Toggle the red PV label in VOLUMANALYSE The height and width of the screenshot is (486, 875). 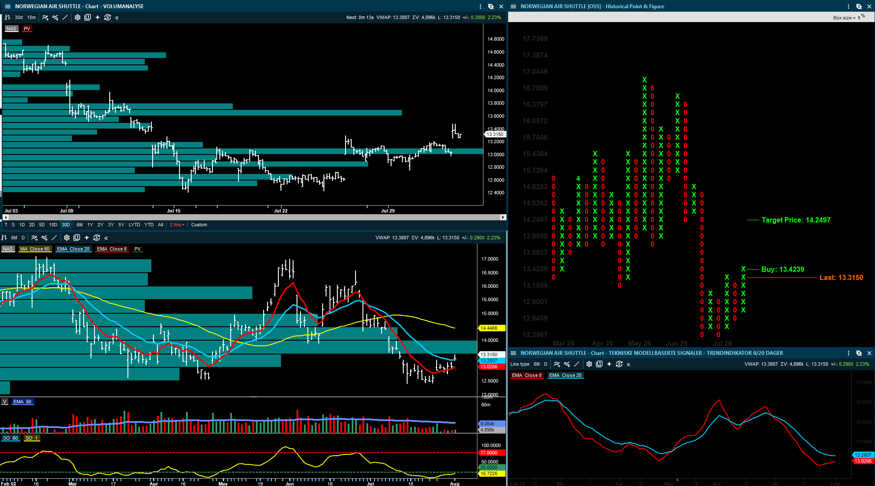click(27, 29)
